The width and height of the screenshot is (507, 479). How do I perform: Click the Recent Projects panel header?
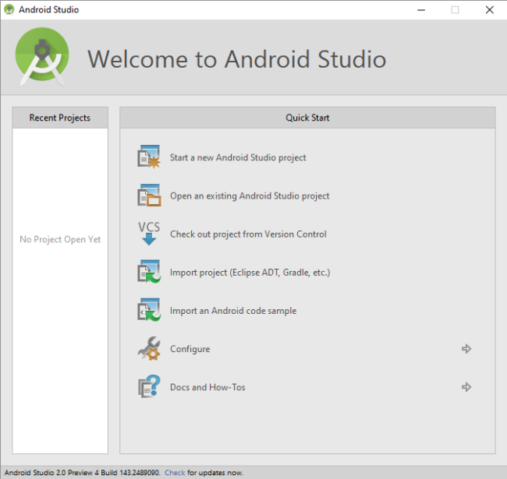(x=60, y=118)
